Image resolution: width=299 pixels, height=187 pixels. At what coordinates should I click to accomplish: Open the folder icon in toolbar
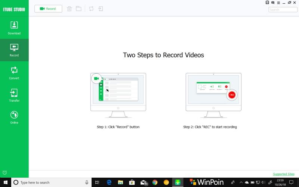(x=78, y=9)
